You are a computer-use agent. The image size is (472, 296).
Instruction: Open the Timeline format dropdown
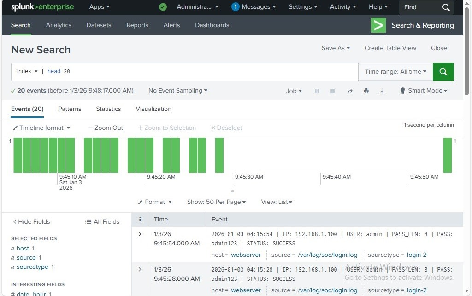tap(41, 128)
